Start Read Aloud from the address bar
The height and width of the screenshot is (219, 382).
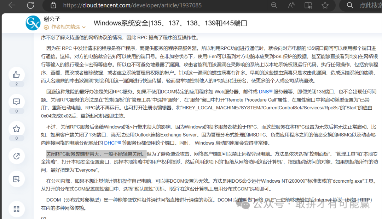[x=291, y=5]
